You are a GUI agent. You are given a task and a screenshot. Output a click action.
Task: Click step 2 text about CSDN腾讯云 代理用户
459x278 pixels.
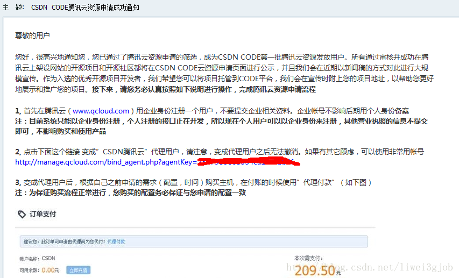(x=220, y=152)
